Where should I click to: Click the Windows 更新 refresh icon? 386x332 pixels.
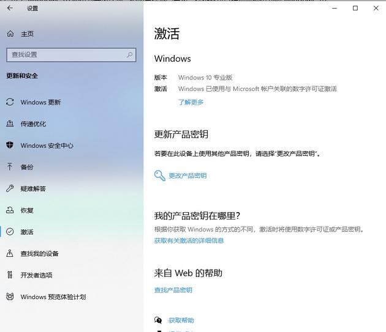[10, 102]
